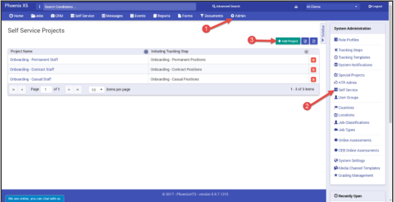Go to first page of results
395x202 pixels.
coord(13,90)
